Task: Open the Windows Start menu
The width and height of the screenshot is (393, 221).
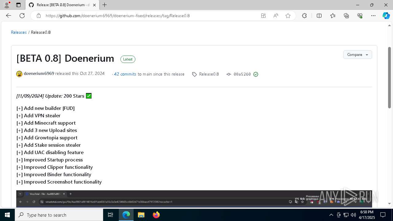Action: (7, 215)
